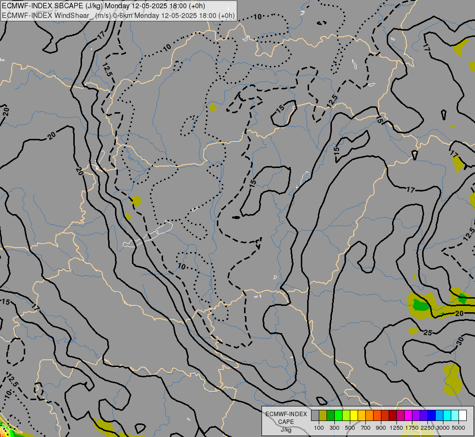Click the amber legend swatch
Image resolution: width=475 pixels, height=437 pixels.
(361, 416)
